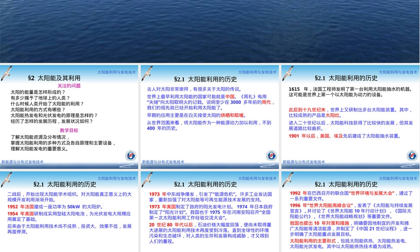
Task: Click the line starting '我国也提出 10 年对策和措施'
Action: point(351,229)
